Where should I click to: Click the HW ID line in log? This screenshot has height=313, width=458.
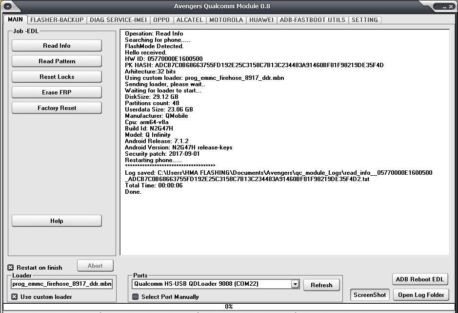163,59
